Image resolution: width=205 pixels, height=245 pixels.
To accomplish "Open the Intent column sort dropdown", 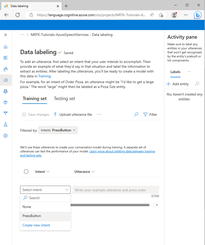I will pyautogui.click(x=48, y=171).
